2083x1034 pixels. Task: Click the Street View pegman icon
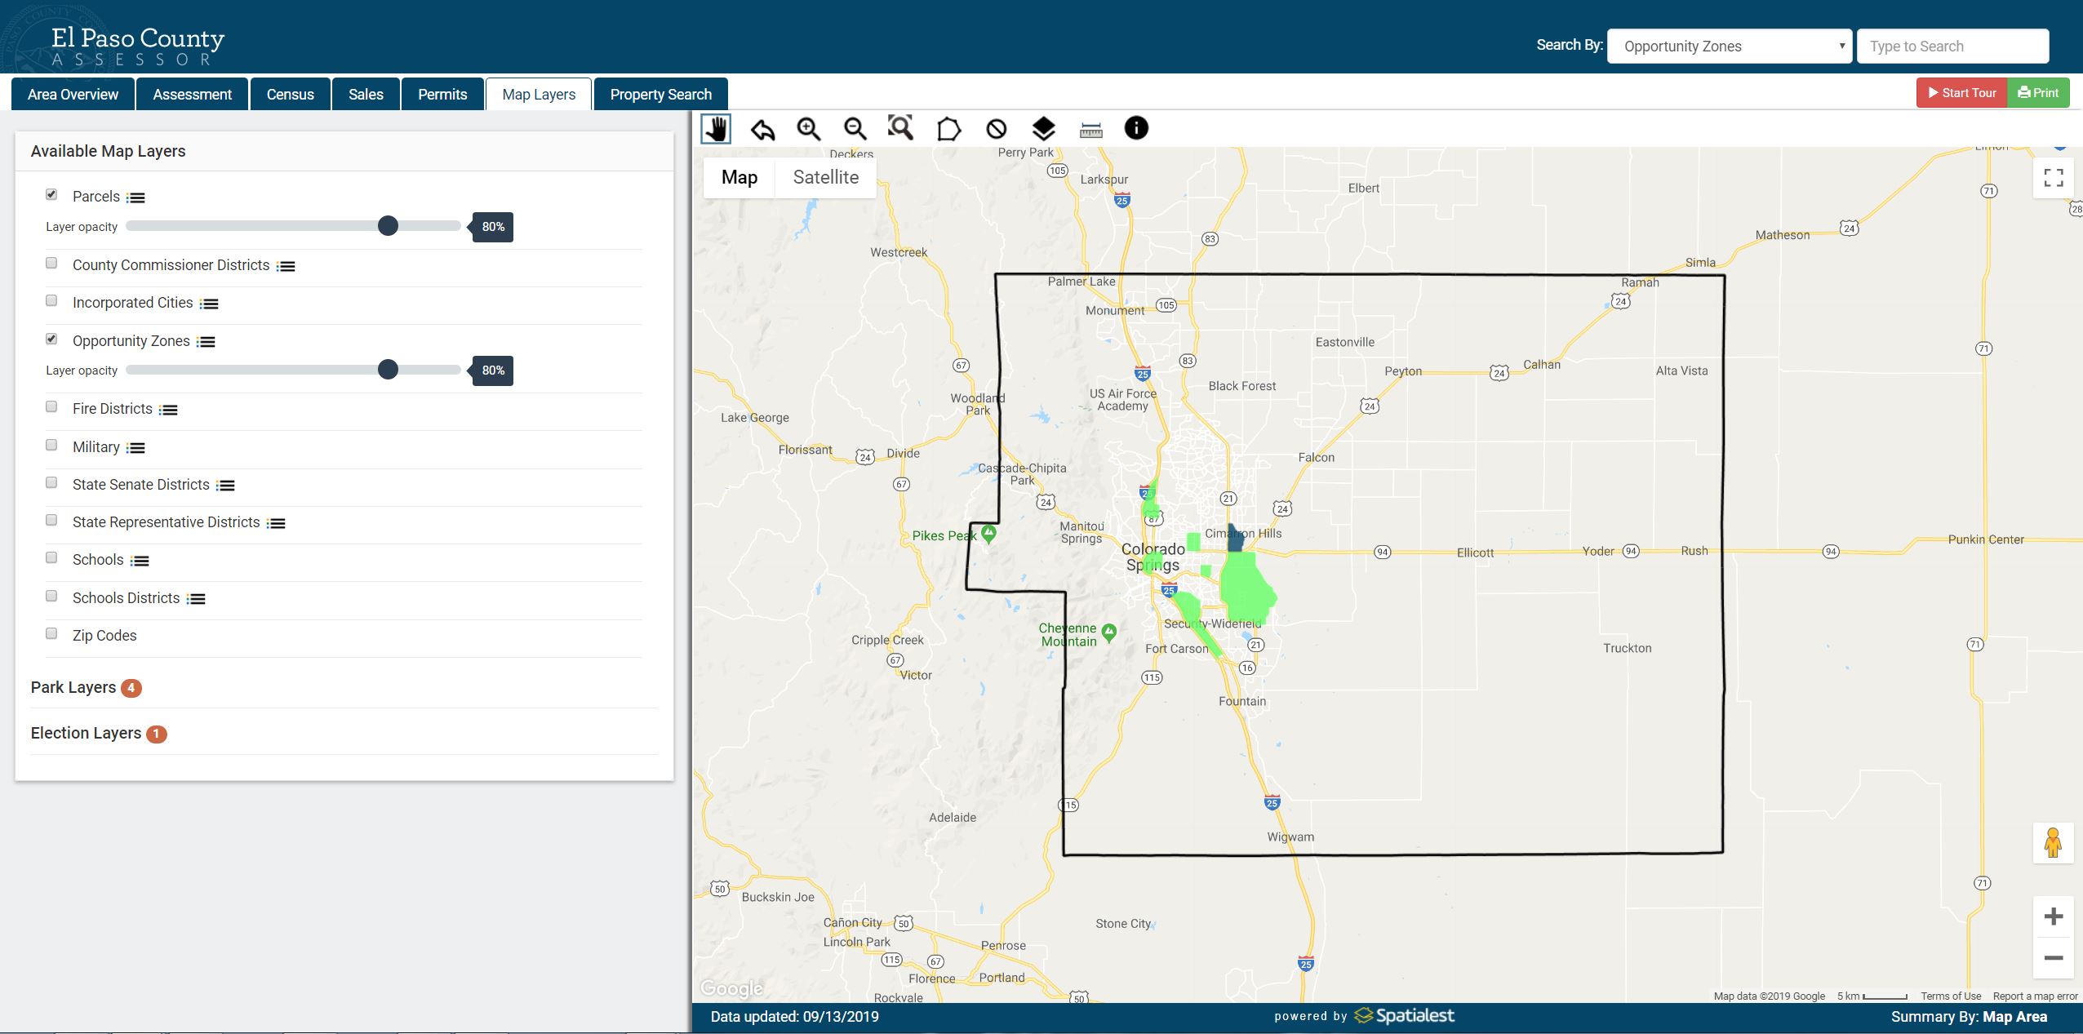click(x=2053, y=842)
